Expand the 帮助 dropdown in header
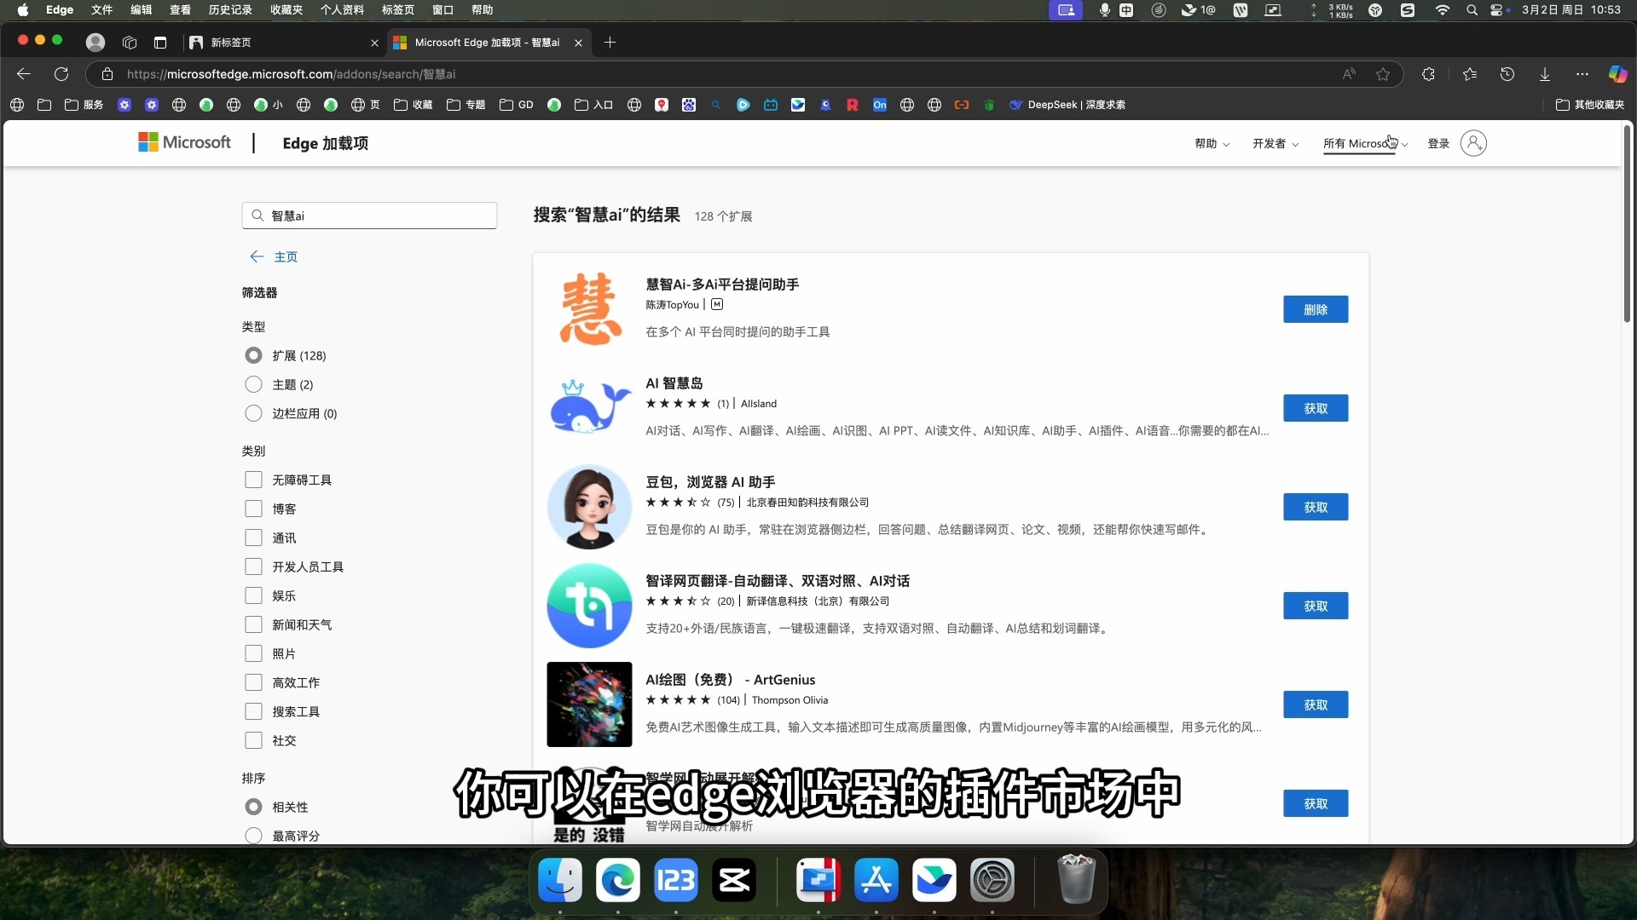Screen dimensions: 1637x920 (x=1212, y=143)
